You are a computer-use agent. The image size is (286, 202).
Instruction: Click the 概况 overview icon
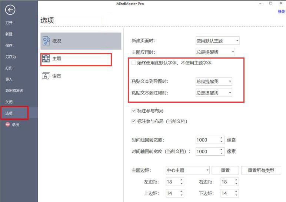(x=46, y=41)
